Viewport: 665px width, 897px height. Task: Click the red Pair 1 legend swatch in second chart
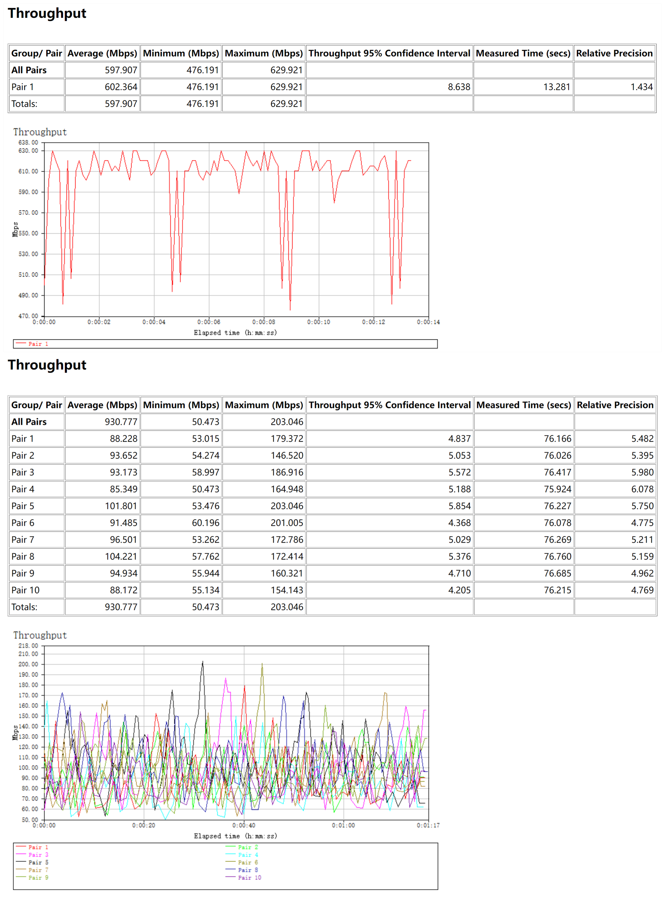21,847
